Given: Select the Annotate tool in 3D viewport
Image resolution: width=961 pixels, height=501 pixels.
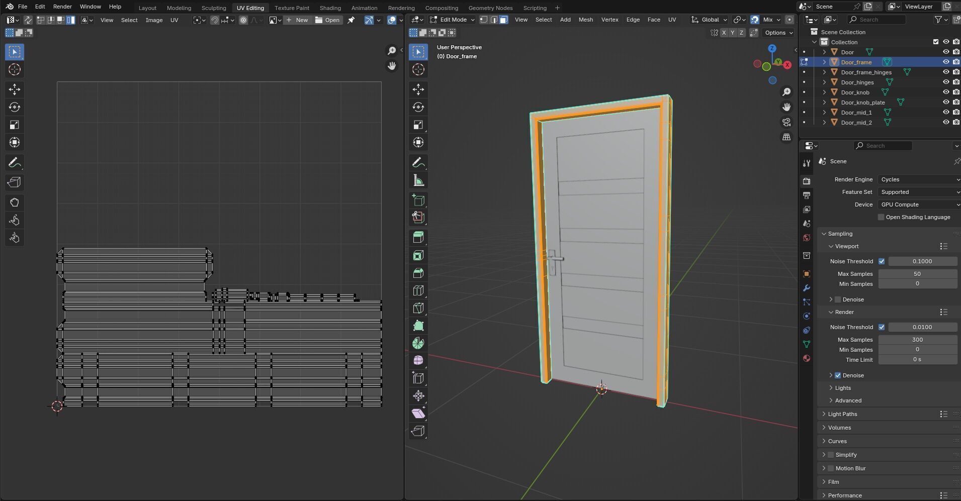Looking at the screenshot, I should (418, 163).
